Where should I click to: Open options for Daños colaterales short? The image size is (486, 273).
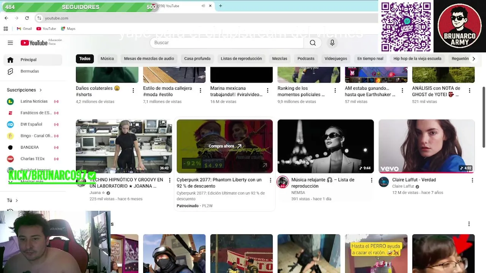pos(133,91)
